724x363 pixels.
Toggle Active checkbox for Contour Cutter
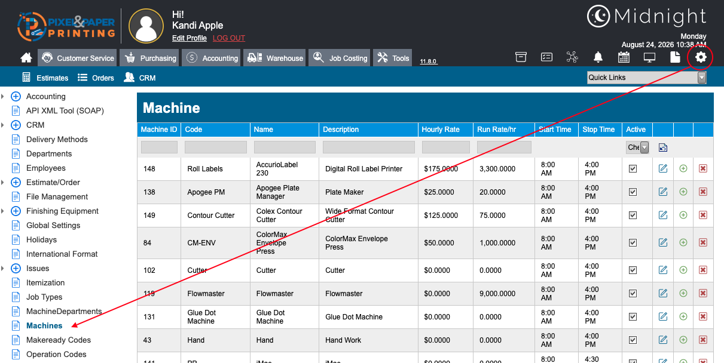[633, 216]
